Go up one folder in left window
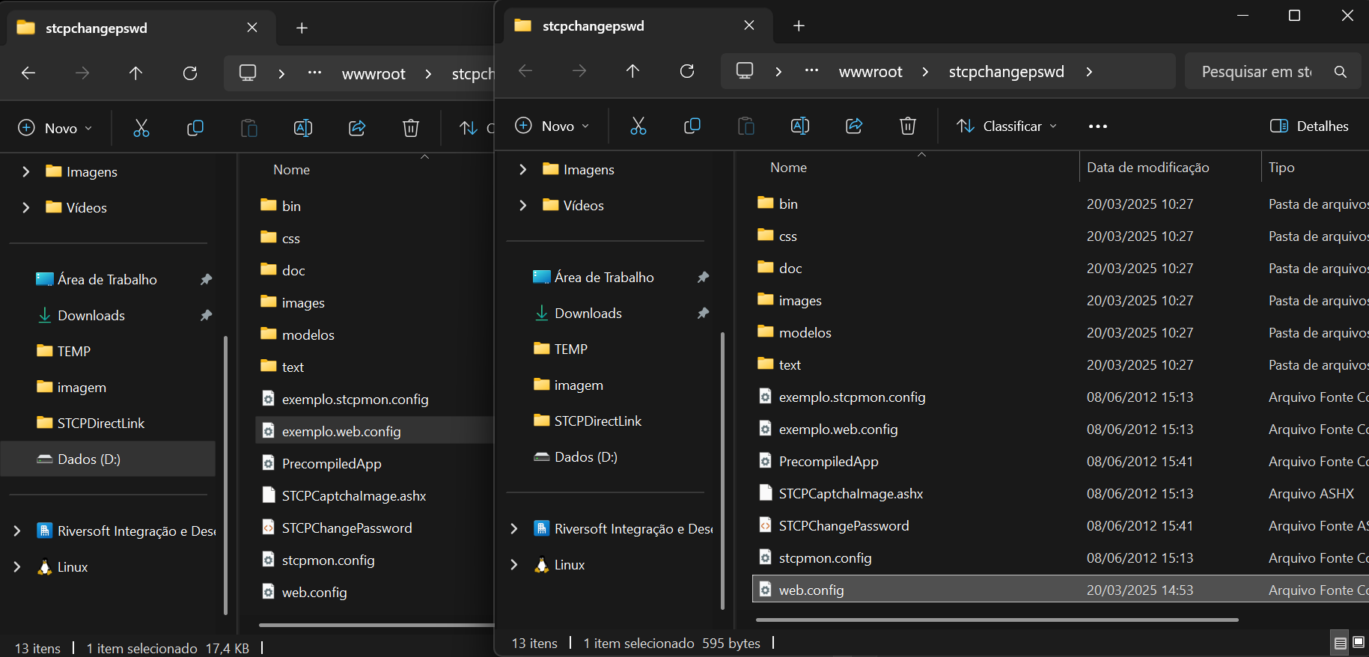Viewport: 1369px width, 657px height. pos(136,73)
